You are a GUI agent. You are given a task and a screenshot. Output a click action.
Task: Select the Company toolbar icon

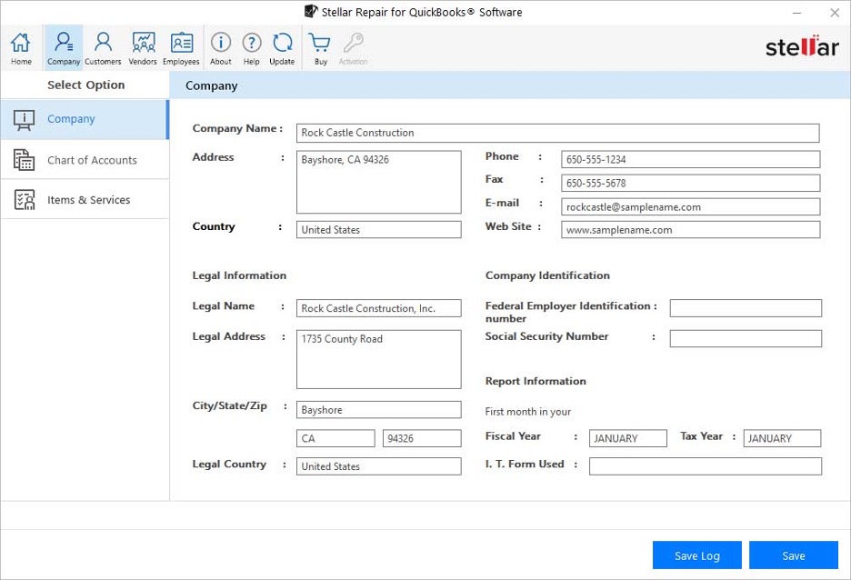point(64,48)
